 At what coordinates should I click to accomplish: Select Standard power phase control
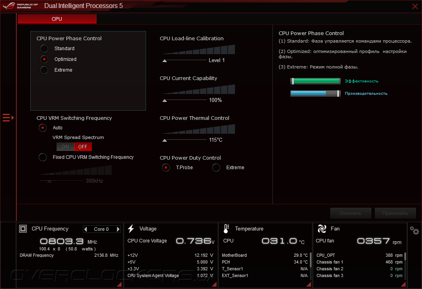44,48
